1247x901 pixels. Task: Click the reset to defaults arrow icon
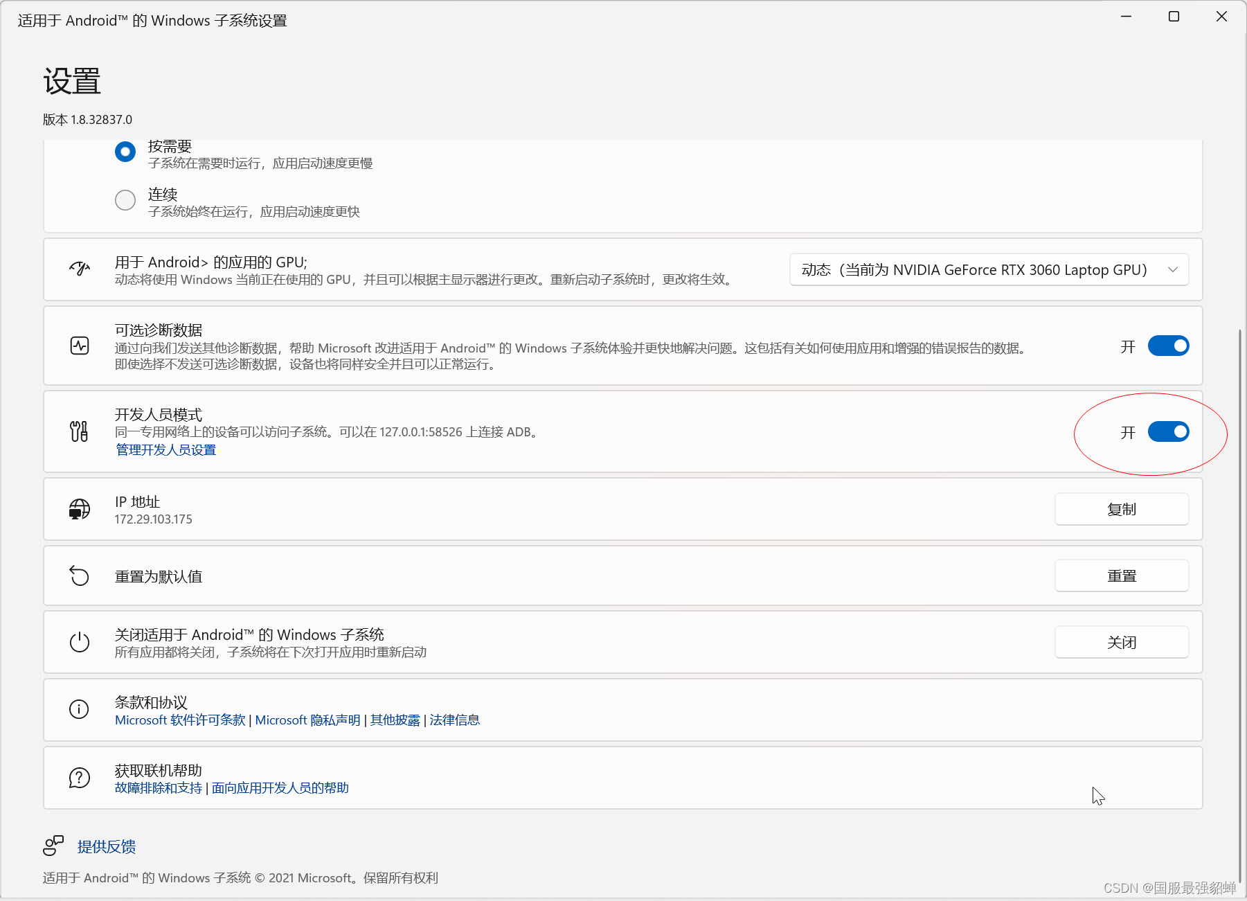tap(80, 576)
